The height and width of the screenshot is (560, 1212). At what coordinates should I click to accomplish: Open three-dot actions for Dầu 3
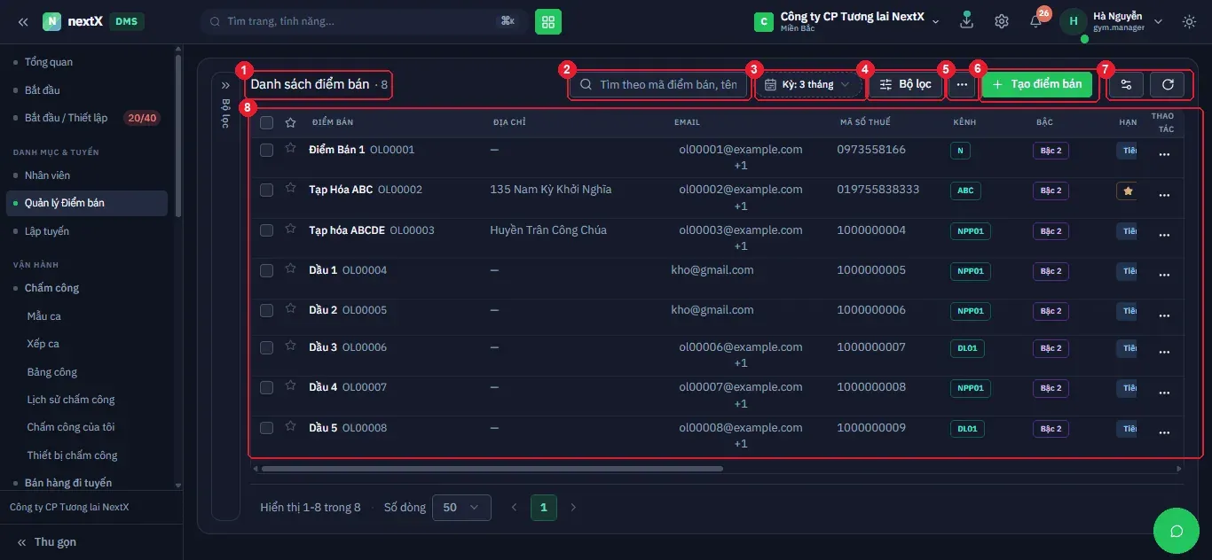(1164, 352)
